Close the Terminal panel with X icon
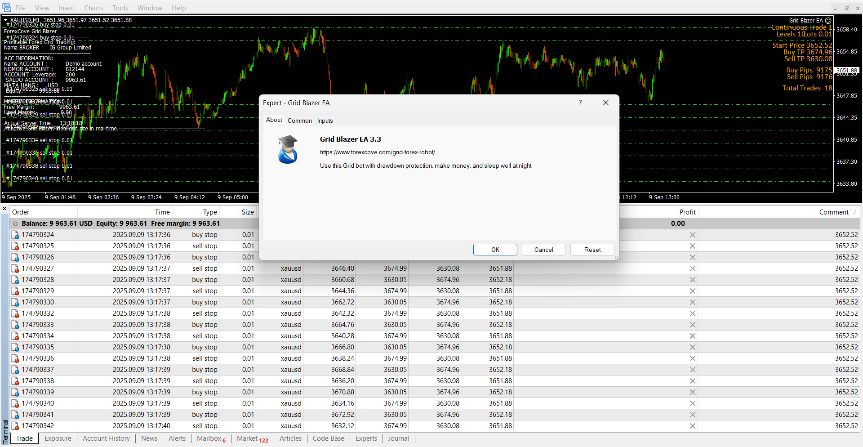863x447 pixels. [x=4, y=209]
